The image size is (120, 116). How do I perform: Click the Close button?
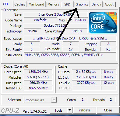point(108,110)
